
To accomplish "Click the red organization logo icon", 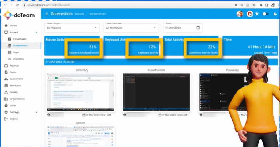I will [250, 14].
